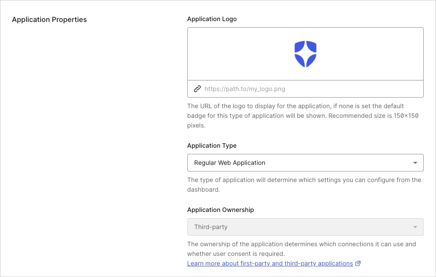436x277 pixels.
Task: Open Learn more about first-party and third-party applications
Action: tap(270, 263)
